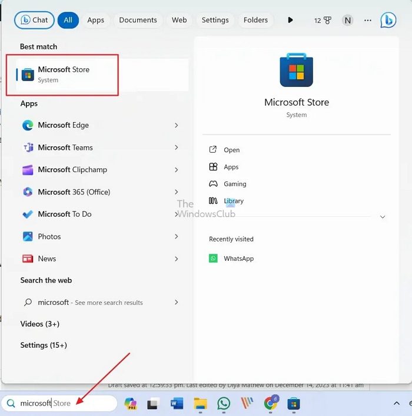Open the Microsoft Store best match result

(102, 75)
